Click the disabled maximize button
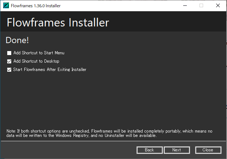The width and height of the screenshot is (227, 159). [x=201, y=6]
